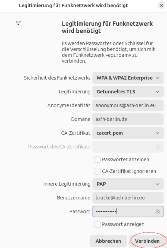Screen dimensions: 167x248
Task: Expand the Legitimierung Getunneltes TLS dropdown
Action: 128,92
